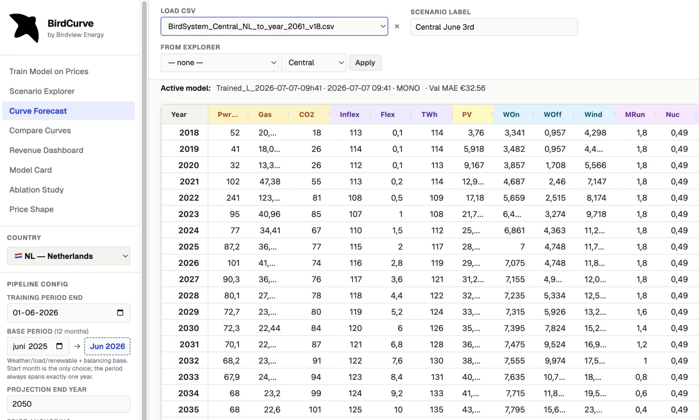Click the Inflex column header
This screenshot has width=699, height=420.
tap(351, 114)
